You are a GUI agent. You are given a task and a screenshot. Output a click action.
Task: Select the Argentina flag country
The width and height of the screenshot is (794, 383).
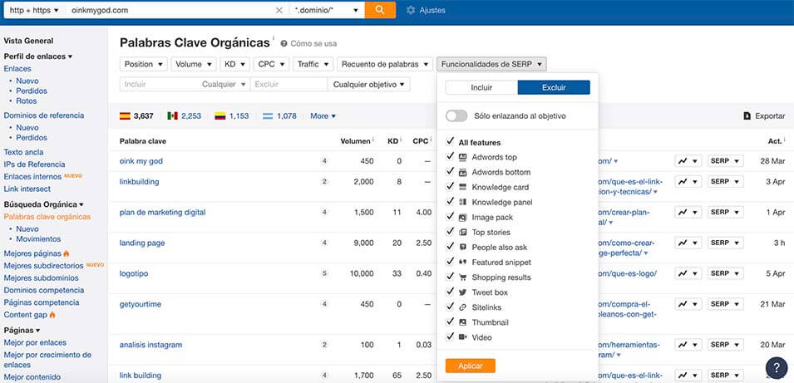tap(268, 115)
